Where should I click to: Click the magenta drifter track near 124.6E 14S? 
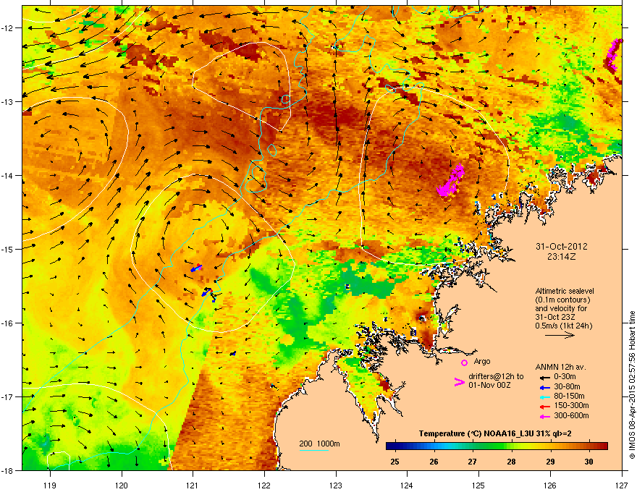click(451, 181)
